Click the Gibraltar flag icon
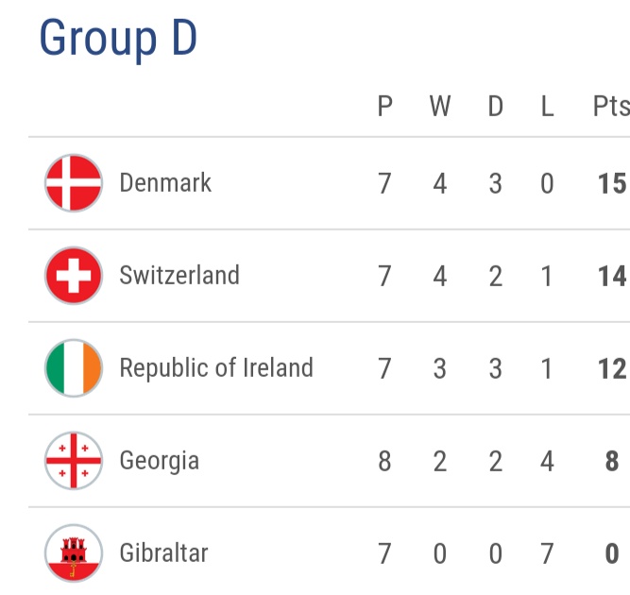 [x=74, y=552]
